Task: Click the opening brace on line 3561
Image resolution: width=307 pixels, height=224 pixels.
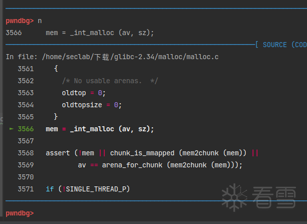Action: click(56, 69)
